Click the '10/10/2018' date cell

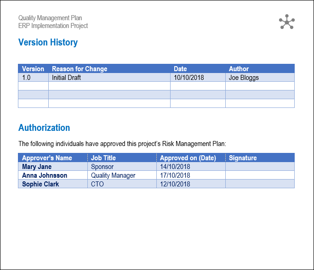click(188, 78)
